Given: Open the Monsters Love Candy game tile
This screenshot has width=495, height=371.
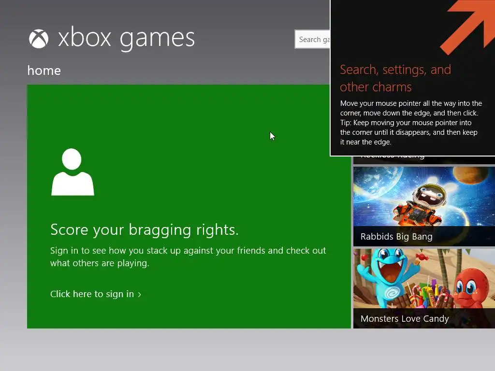Looking at the screenshot, I should coord(424,288).
